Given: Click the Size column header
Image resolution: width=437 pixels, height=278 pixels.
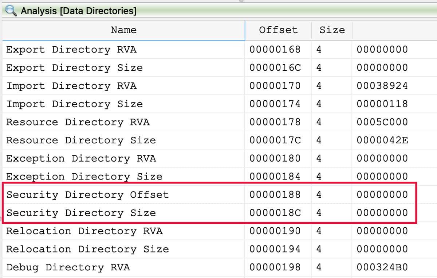Looking at the screenshot, I should tap(332, 30).
